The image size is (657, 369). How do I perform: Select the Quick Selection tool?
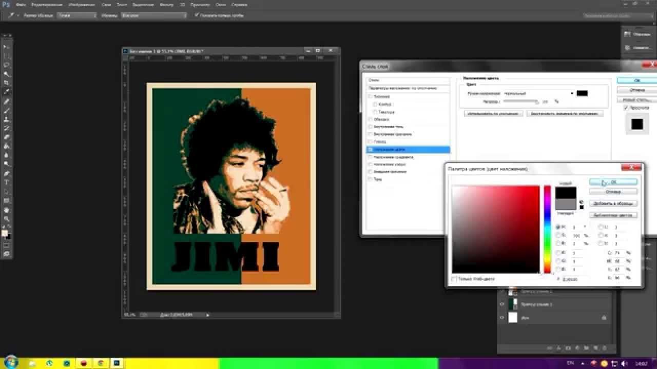(x=7, y=73)
